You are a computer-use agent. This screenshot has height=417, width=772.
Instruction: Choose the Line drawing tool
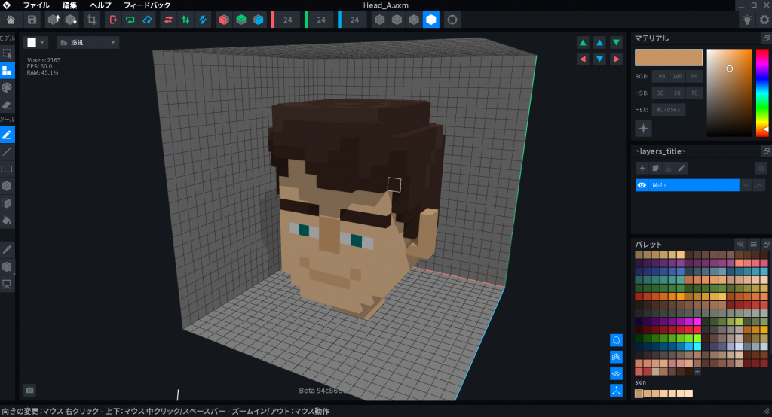[x=7, y=152]
